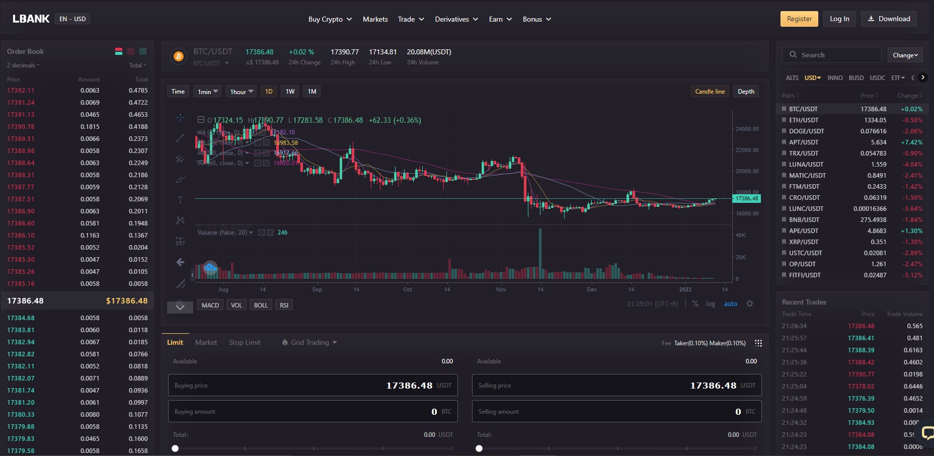
Task: Toggle percent scale on chart
Action: tap(695, 303)
